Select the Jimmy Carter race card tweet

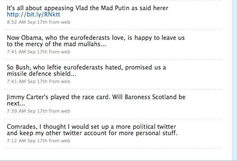[x=96, y=100]
